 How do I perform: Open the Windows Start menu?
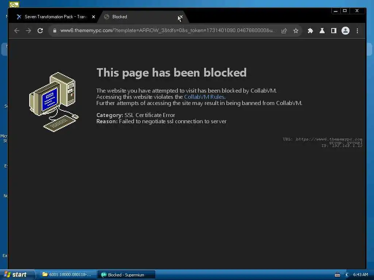point(17,275)
